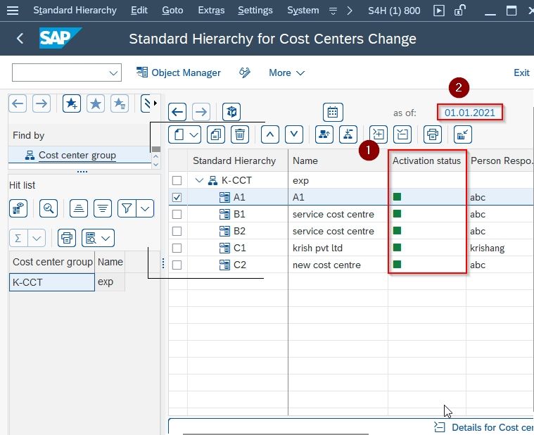Collapse subtree with minus tree icon

click(x=402, y=134)
